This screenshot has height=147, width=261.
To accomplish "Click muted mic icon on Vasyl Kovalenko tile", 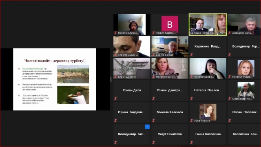I will point(153,143).
